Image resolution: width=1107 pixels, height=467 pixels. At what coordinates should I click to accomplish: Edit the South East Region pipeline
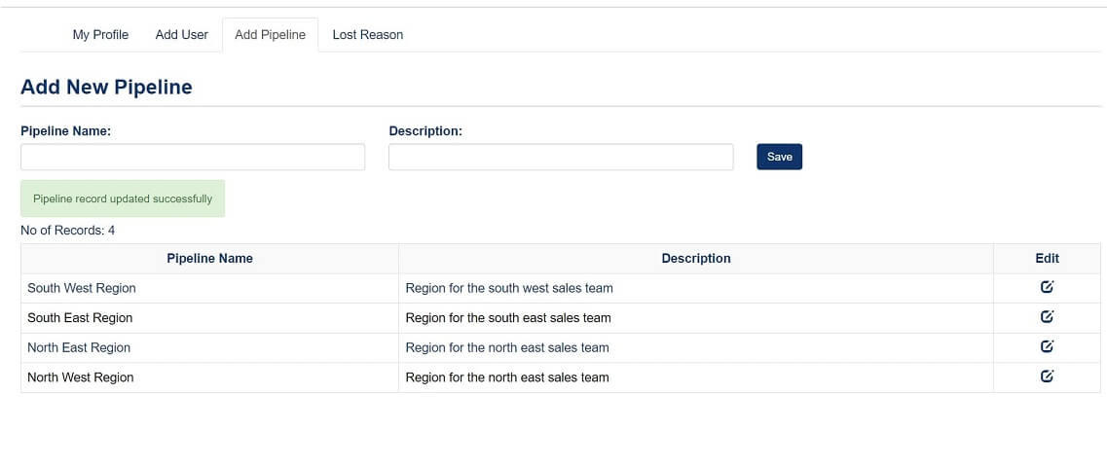coord(1047,316)
